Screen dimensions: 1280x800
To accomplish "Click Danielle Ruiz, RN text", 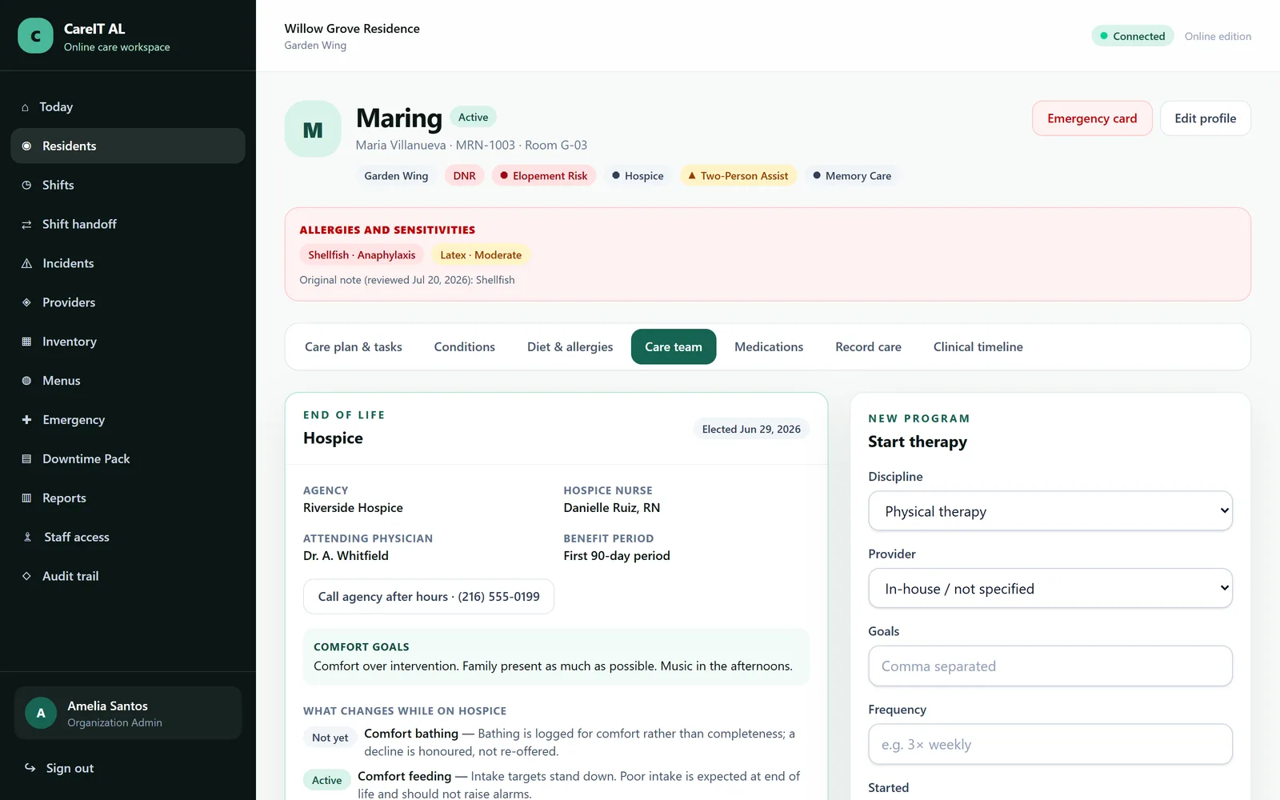I will point(612,508).
